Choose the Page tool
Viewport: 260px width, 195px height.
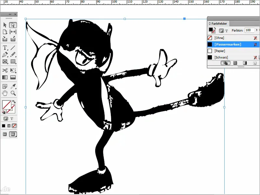pyautogui.click(x=5, y=32)
